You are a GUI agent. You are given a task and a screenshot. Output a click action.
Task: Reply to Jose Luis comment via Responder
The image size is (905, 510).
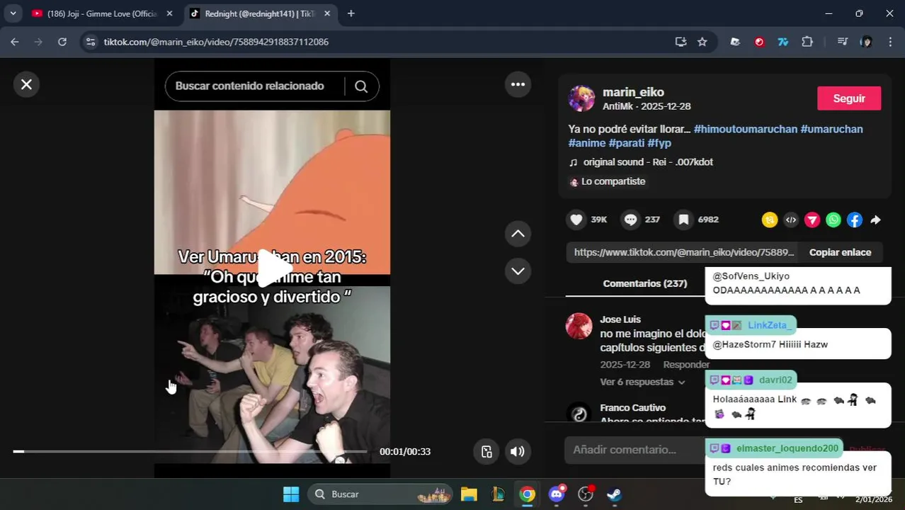[685, 365]
